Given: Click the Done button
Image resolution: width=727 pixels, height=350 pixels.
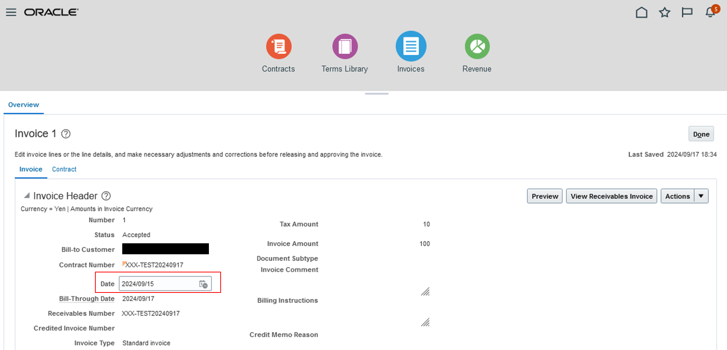Looking at the screenshot, I should pyautogui.click(x=701, y=134).
